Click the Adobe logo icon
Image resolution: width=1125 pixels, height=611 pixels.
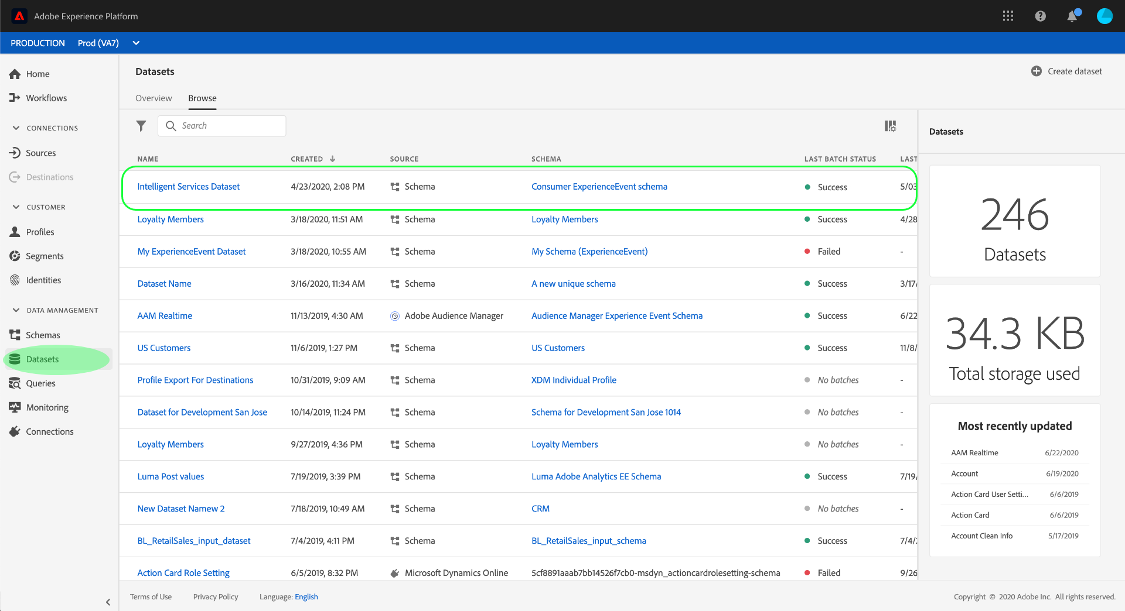coord(19,16)
